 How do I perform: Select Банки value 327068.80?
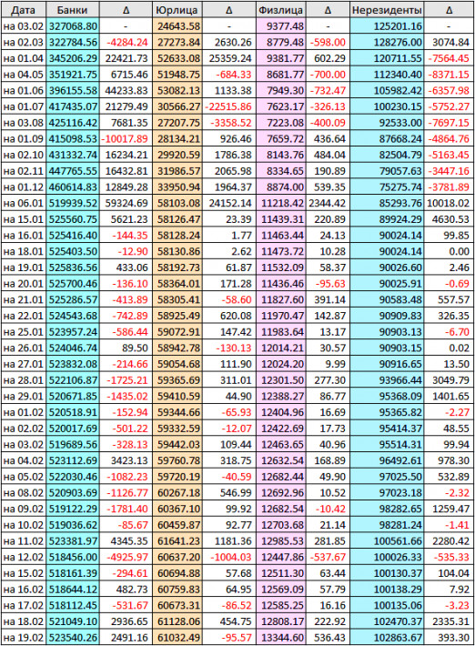coord(73,26)
